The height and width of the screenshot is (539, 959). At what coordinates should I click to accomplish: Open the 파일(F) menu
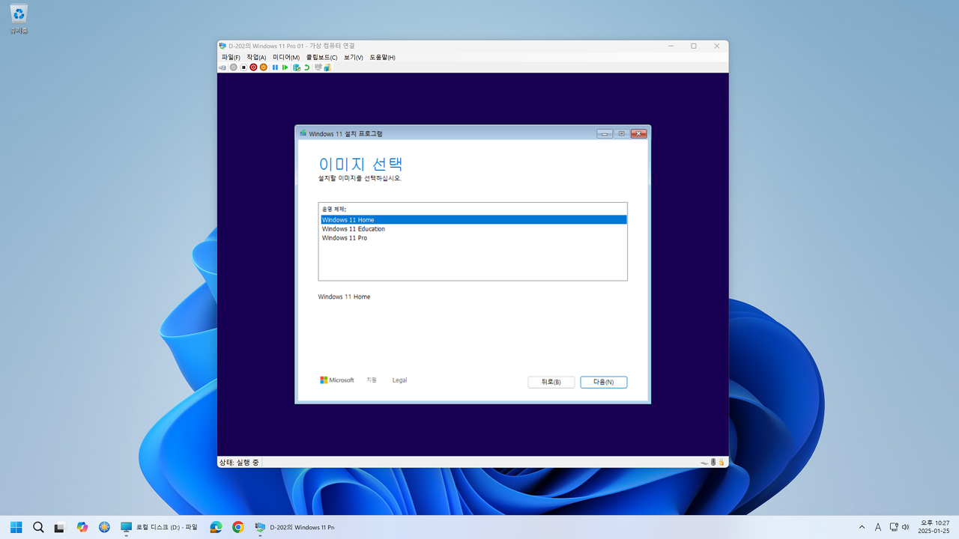(x=231, y=57)
